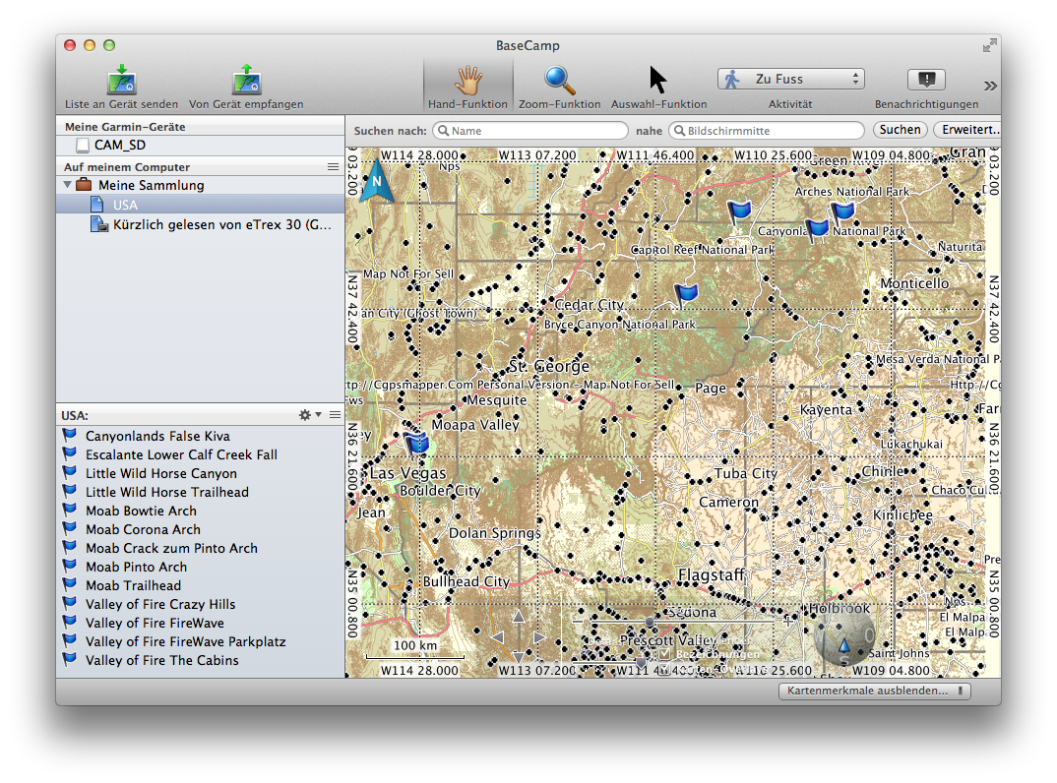This screenshot has width=1057, height=783.
Task: Show hidden toolbar items via double chevron
Action: 990,86
